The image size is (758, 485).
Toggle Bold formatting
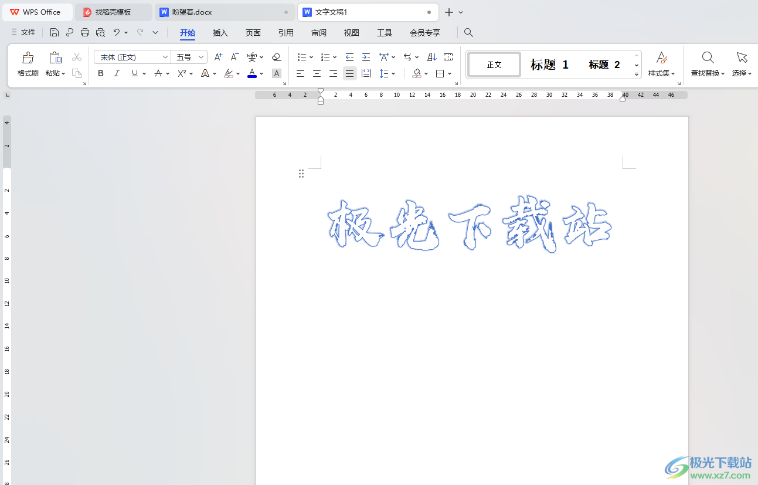[x=101, y=73]
